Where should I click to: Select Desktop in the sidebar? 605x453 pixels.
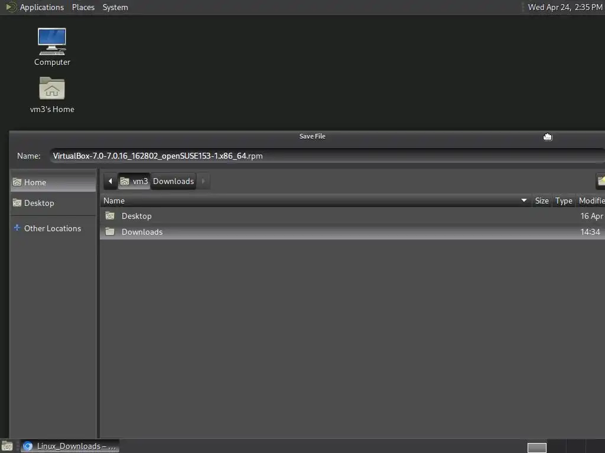(53, 203)
